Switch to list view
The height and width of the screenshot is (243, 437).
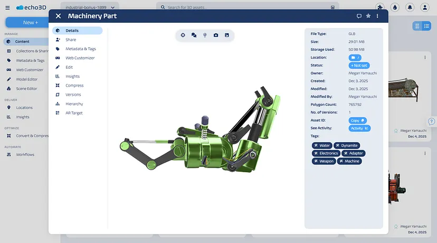pos(426,26)
